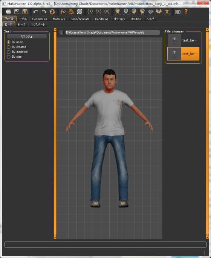Viewport: 211px width, 258px height.
Task: Select the エクスポート sub-tab
Action: tap(38, 25)
